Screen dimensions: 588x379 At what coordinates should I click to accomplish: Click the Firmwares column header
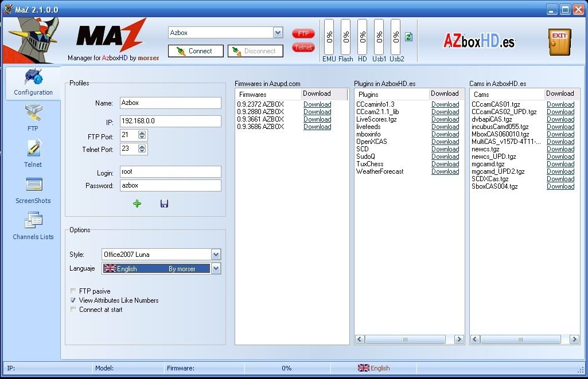pos(268,95)
